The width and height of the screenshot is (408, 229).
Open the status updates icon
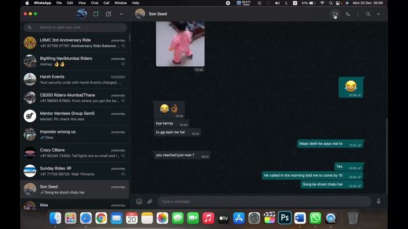coord(96,14)
